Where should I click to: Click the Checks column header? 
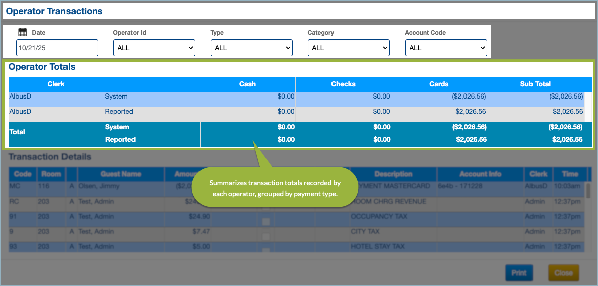pos(343,84)
